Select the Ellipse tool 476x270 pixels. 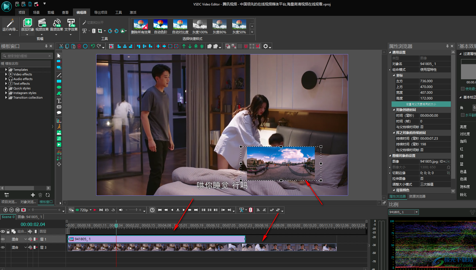59,87
